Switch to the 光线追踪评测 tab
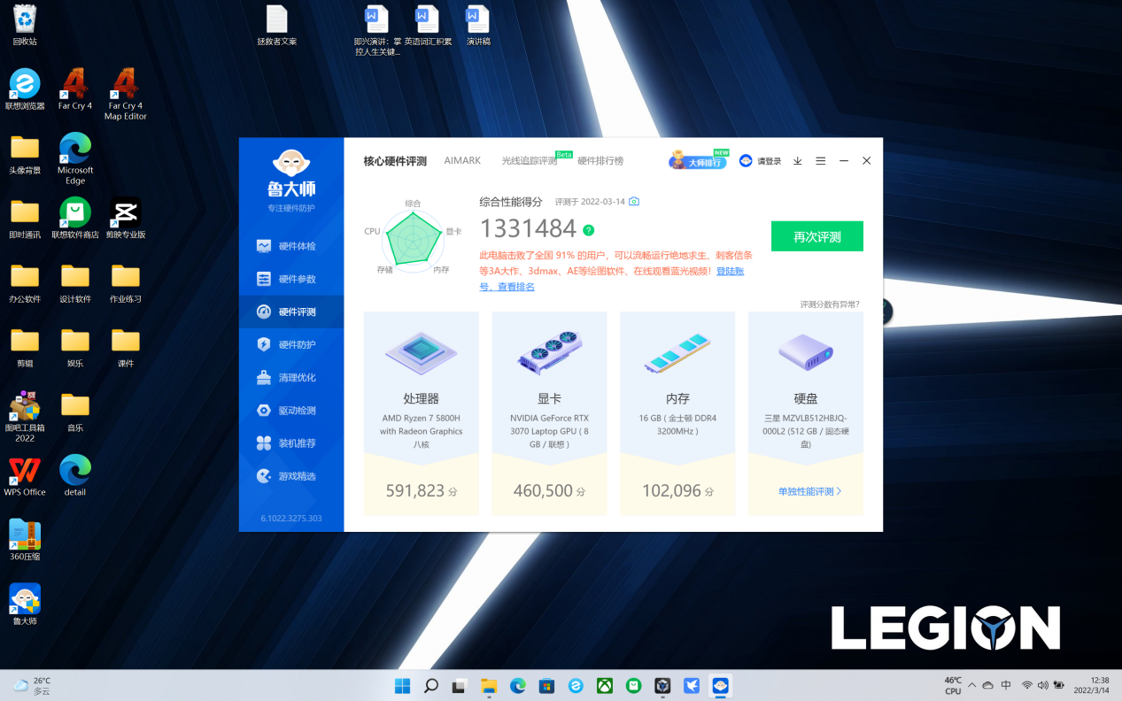Screen dimensions: 1122x701 coord(530,161)
